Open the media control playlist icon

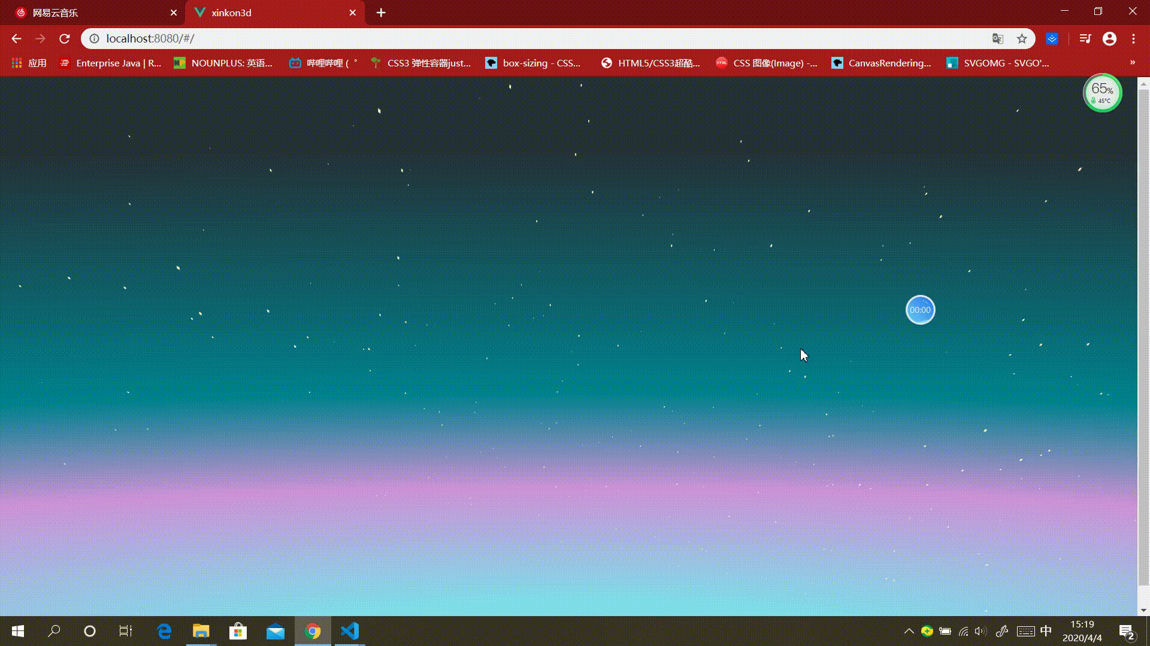coord(1085,39)
